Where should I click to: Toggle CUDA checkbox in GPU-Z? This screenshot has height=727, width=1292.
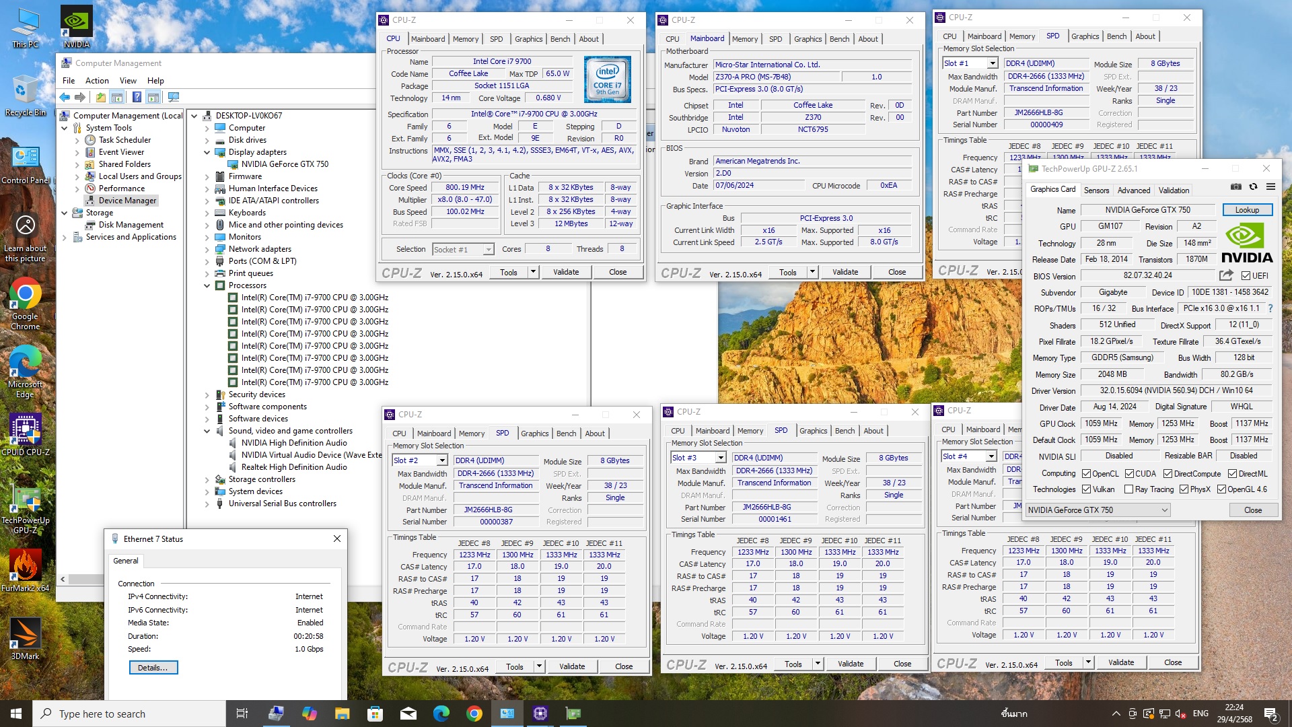coord(1129,474)
